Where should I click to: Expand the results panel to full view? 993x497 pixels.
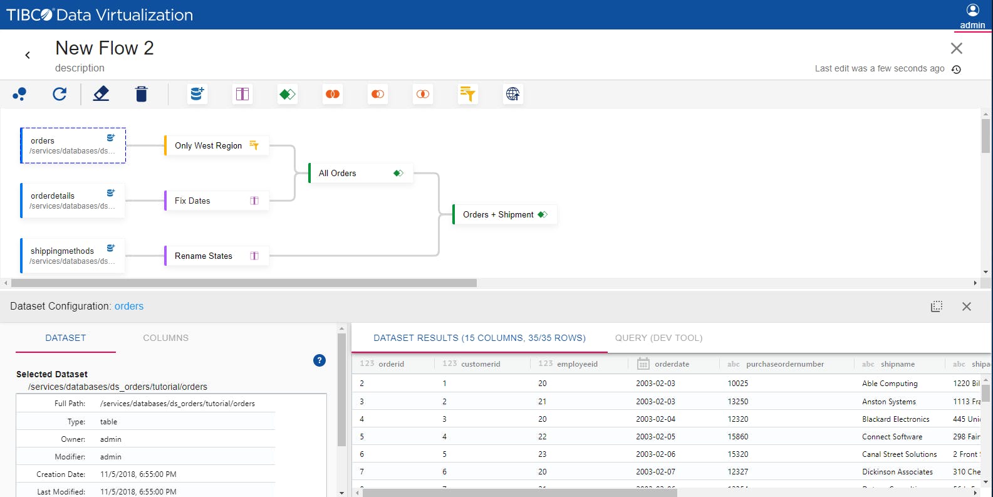[937, 306]
